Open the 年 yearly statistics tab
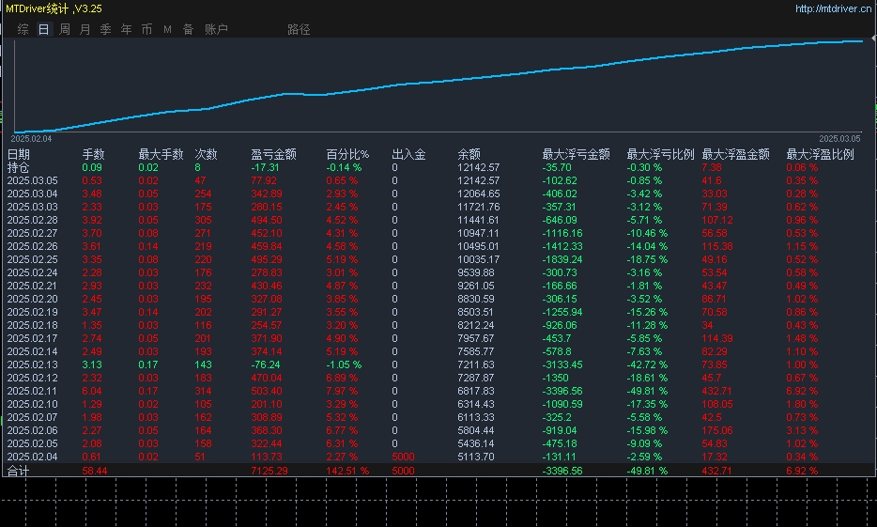Image resolution: width=877 pixels, height=527 pixels. click(127, 29)
